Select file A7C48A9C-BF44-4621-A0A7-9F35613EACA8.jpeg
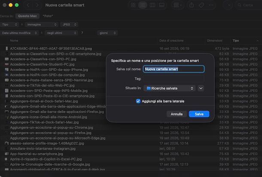The image size is (262, 177). (x=51, y=49)
